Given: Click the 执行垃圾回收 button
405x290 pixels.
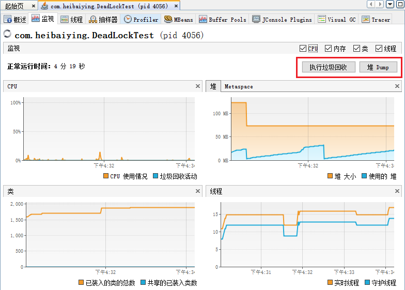Looking at the screenshot, I should [324, 67].
